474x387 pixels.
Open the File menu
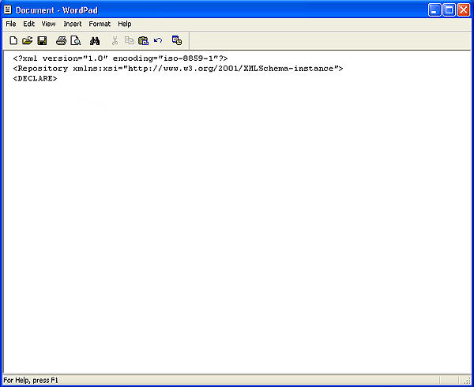11,24
